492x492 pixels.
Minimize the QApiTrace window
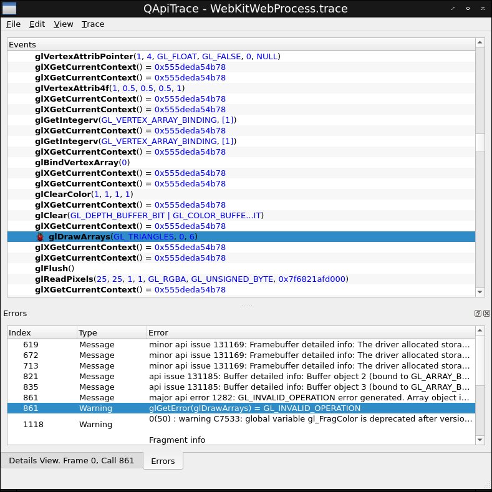point(453,9)
